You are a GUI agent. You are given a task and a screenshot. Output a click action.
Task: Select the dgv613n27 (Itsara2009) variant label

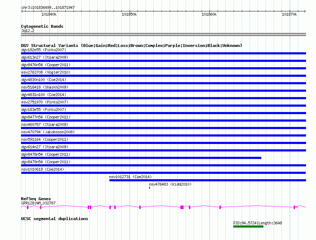[45, 57]
